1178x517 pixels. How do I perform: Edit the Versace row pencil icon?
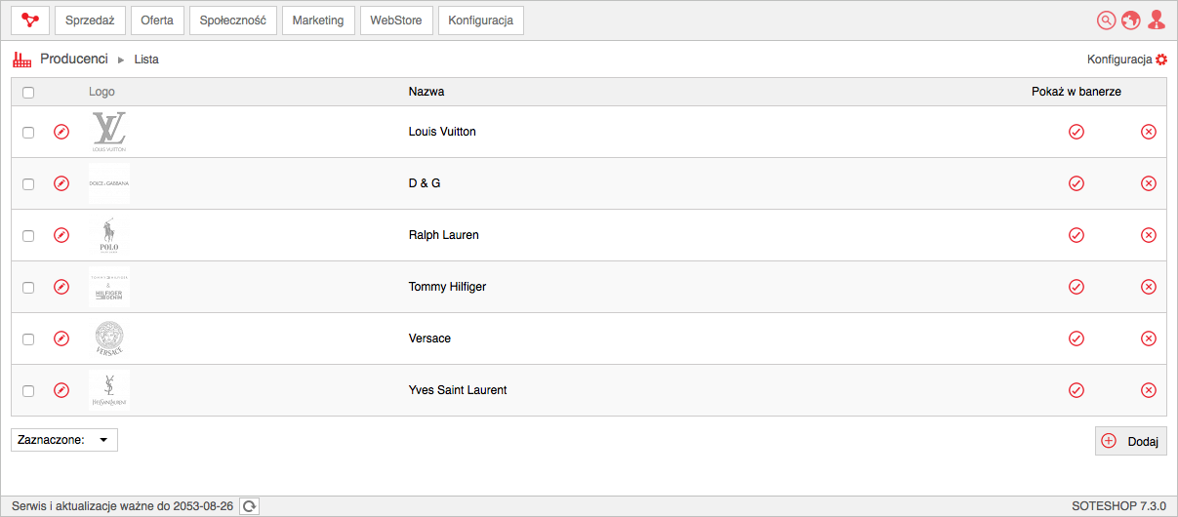[61, 338]
